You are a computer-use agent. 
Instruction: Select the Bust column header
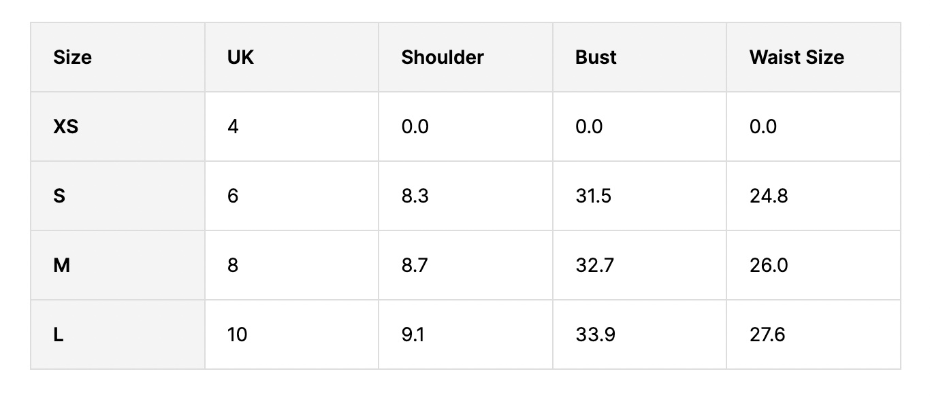click(596, 57)
